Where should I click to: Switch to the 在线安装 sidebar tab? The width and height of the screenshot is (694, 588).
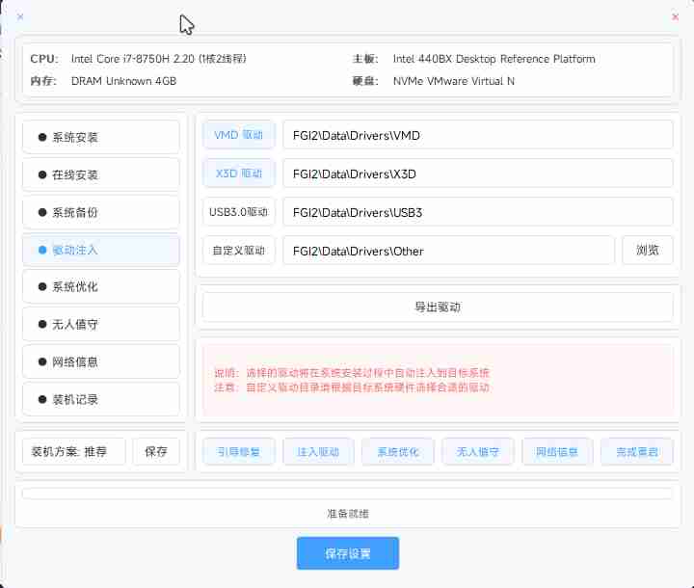[101, 174]
